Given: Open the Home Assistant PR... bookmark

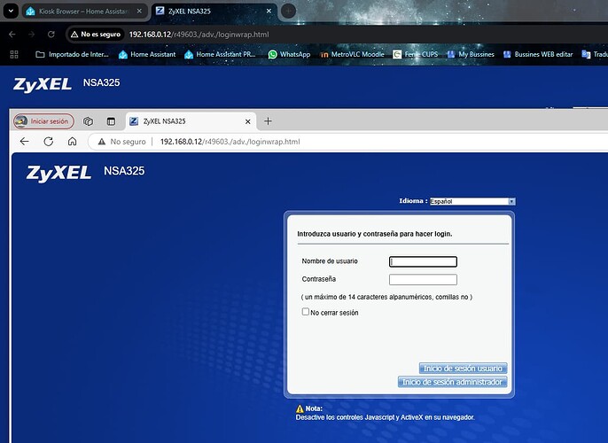Looking at the screenshot, I should click(x=220, y=54).
